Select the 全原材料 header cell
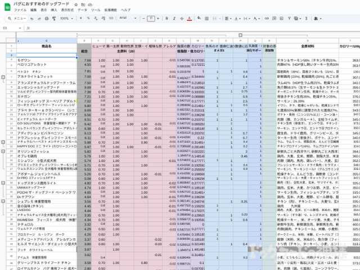360x270 pixels. pyautogui.click(x=308, y=46)
